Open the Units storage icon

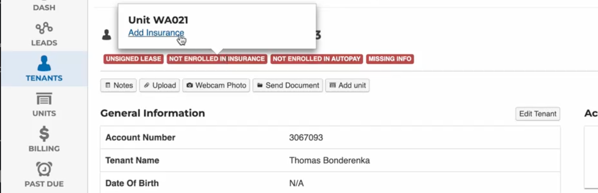click(44, 99)
